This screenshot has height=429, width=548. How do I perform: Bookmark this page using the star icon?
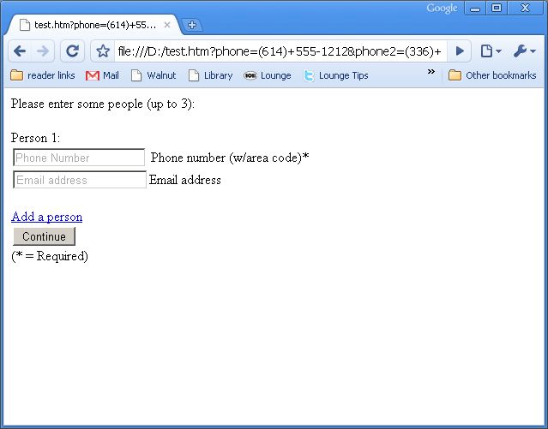coord(103,51)
